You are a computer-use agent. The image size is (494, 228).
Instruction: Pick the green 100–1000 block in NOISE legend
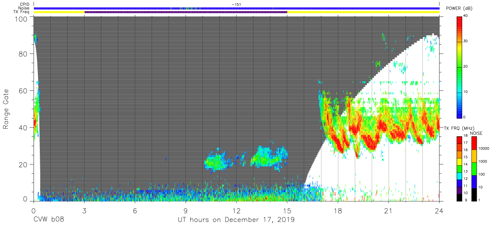point(474,168)
